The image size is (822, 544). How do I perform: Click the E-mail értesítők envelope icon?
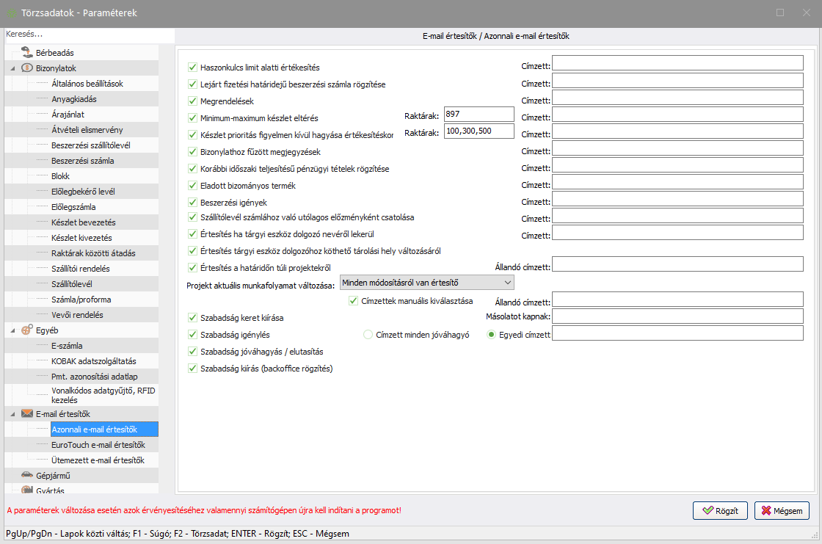[26, 414]
